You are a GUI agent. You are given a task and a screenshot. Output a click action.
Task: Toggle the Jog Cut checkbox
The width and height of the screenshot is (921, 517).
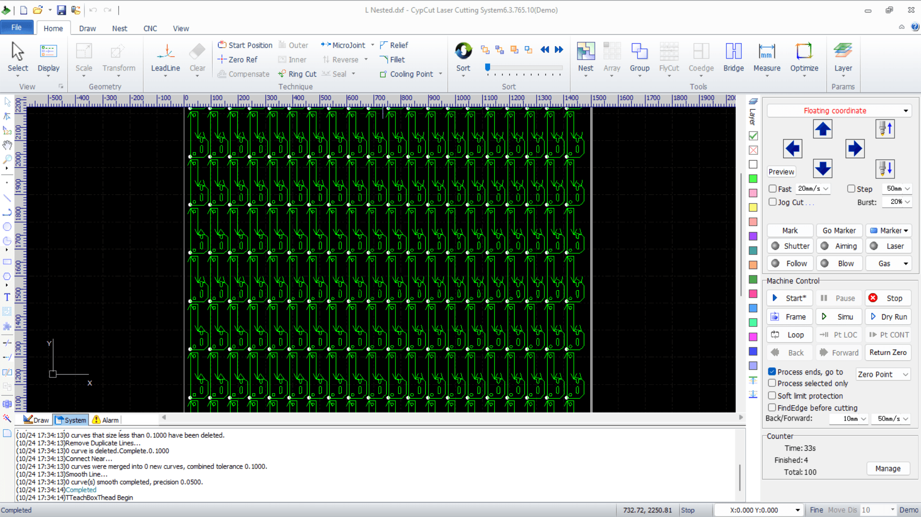tap(773, 202)
